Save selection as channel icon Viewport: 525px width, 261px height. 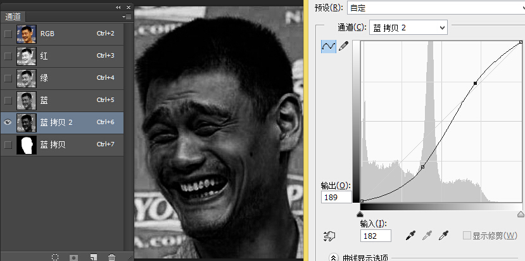74,257
